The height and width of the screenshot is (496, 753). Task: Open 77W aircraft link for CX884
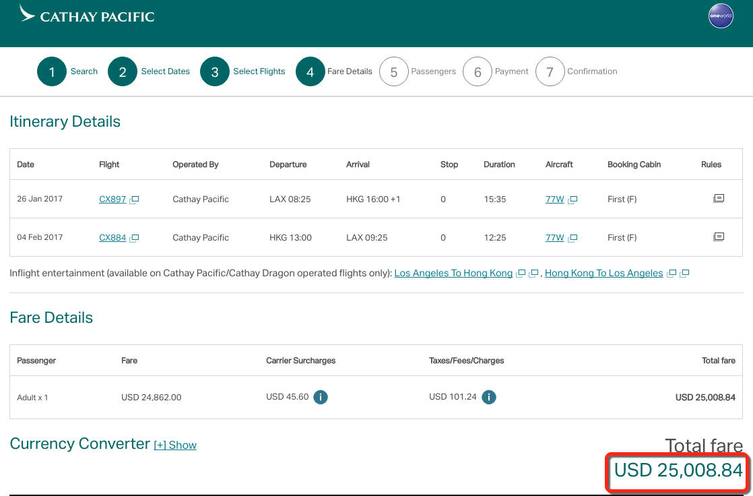click(x=555, y=237)
